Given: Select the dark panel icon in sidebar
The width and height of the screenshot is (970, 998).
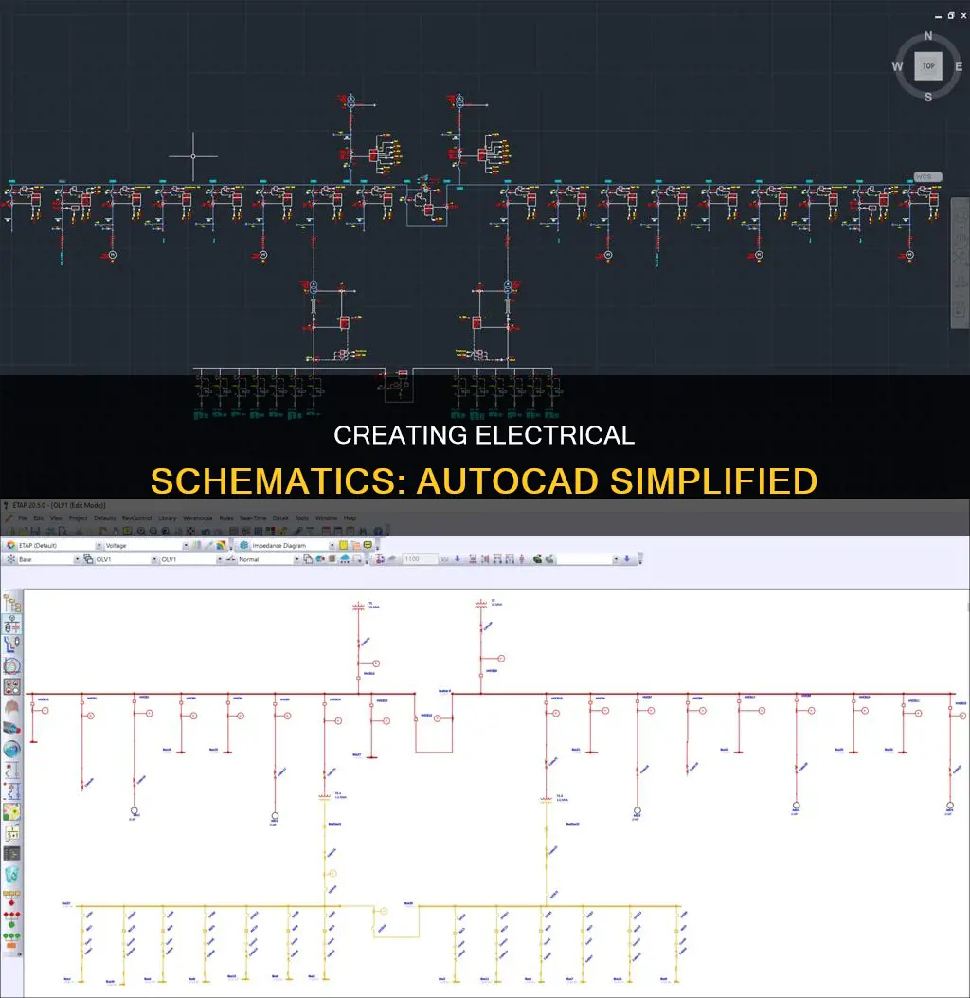Looking at the screenshot, I should coord(11,854).
